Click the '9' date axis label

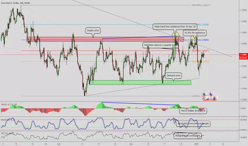pyautogui.click(x=3, y=144)
